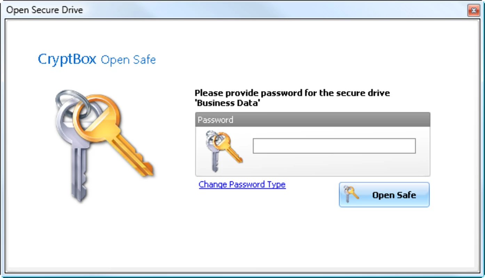Click the Open Secure Drive title bar
This screenshot has height=278, width=485.
pyautogui.click(x=237, y=10)
